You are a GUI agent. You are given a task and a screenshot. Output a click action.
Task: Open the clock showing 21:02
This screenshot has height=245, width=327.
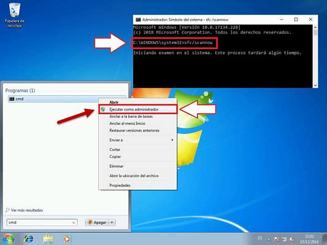(x=309, y=239)
